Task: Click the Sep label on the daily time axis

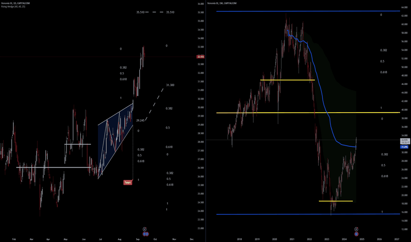Action: 138,239
